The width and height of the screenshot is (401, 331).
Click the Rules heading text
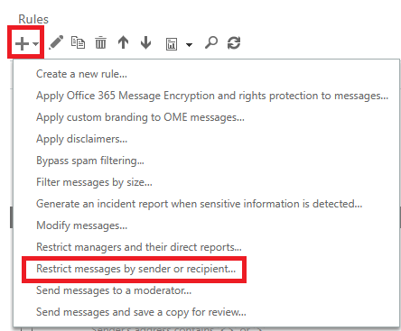(33, 19)
